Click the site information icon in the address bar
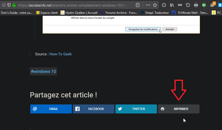Viewport: 222px width, 130px height. [4, 5]
